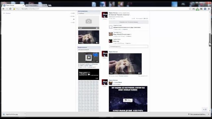Open the green download extension icon
The height and width of the screenshot is (119, 212).
coord(197,9)
